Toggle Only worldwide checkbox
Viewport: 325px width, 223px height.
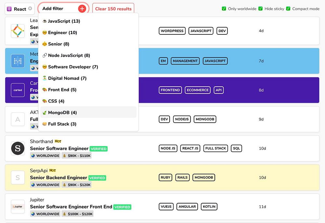224,8
